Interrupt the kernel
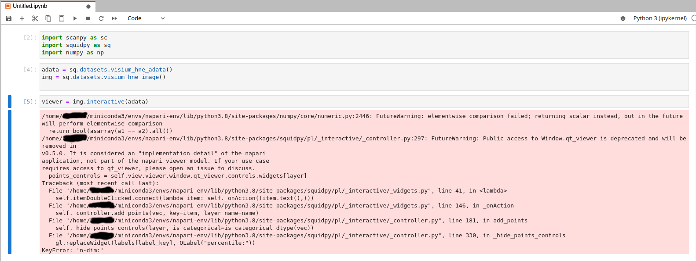Screen dimensions: 696x261 click(x=88, y=18)
